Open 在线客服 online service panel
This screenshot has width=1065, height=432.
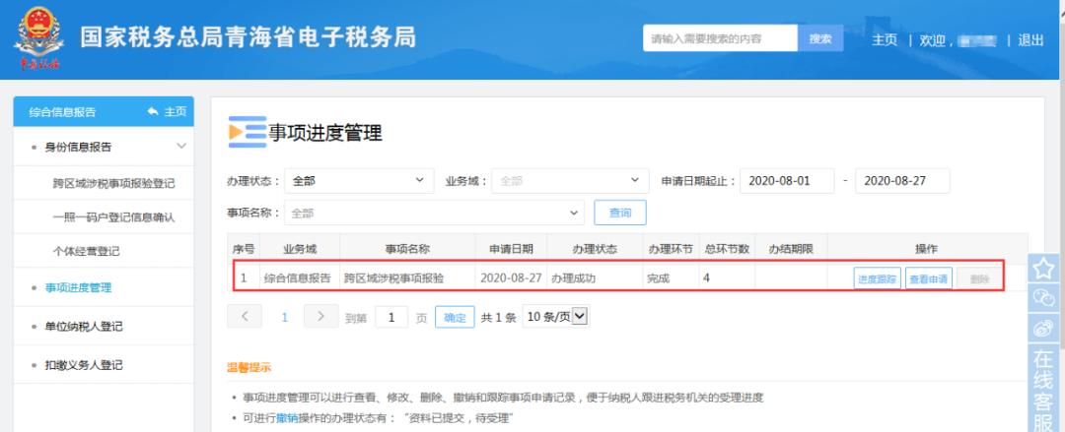click(x=1043, y=389)
